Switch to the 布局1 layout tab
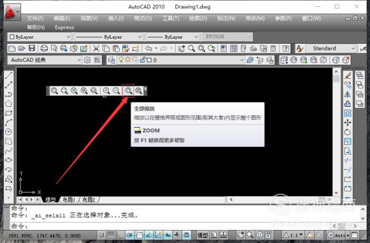370x243 pixels. click(69, 200)
